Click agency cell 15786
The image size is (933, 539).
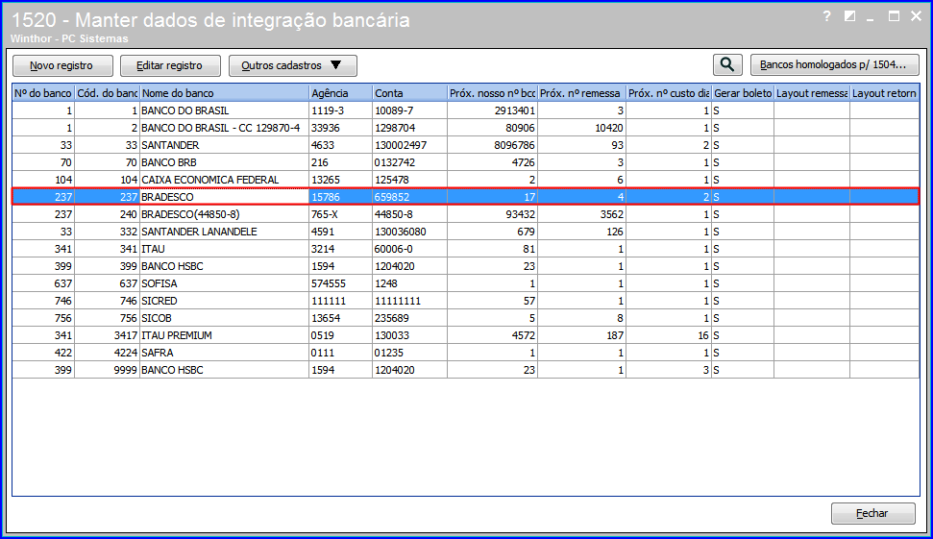pos(340,197)
